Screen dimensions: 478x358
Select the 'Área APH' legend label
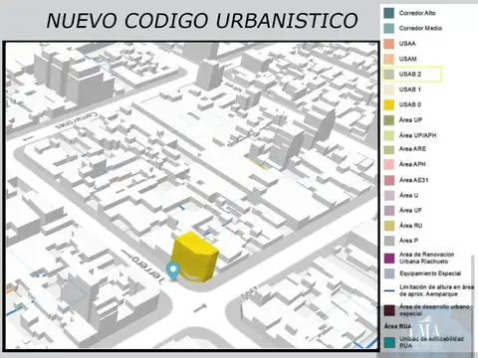coord(412,164)
